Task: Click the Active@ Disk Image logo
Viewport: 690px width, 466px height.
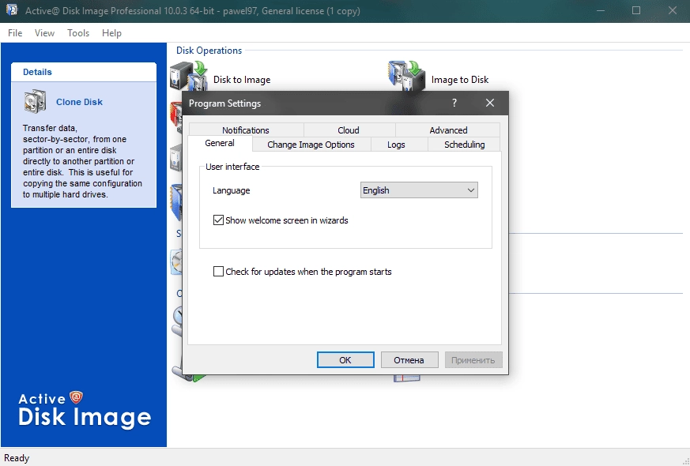Action: click(x=85, y=410)
